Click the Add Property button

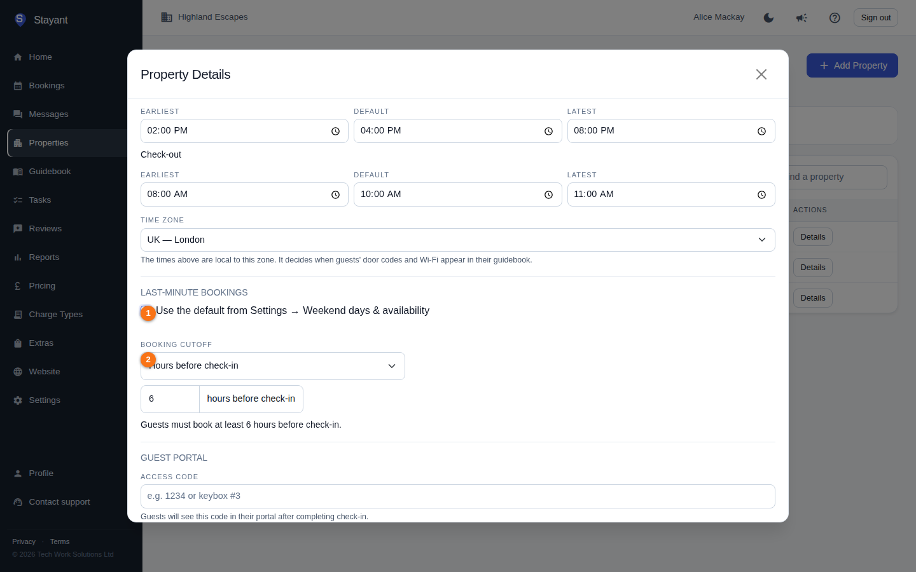click(x=852, y=65)
